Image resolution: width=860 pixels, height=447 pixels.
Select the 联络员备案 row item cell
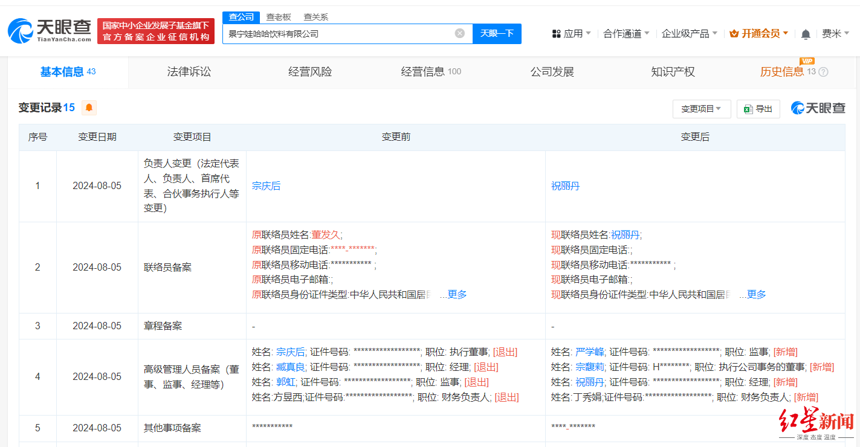(192, 267)
